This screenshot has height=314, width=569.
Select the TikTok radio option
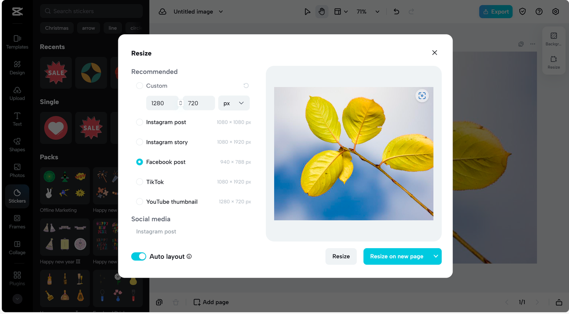(x=140, y=182)
